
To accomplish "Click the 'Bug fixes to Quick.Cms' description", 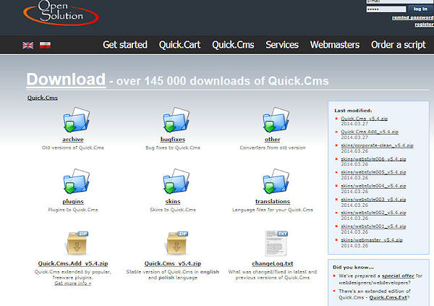I will coord(173,148).
